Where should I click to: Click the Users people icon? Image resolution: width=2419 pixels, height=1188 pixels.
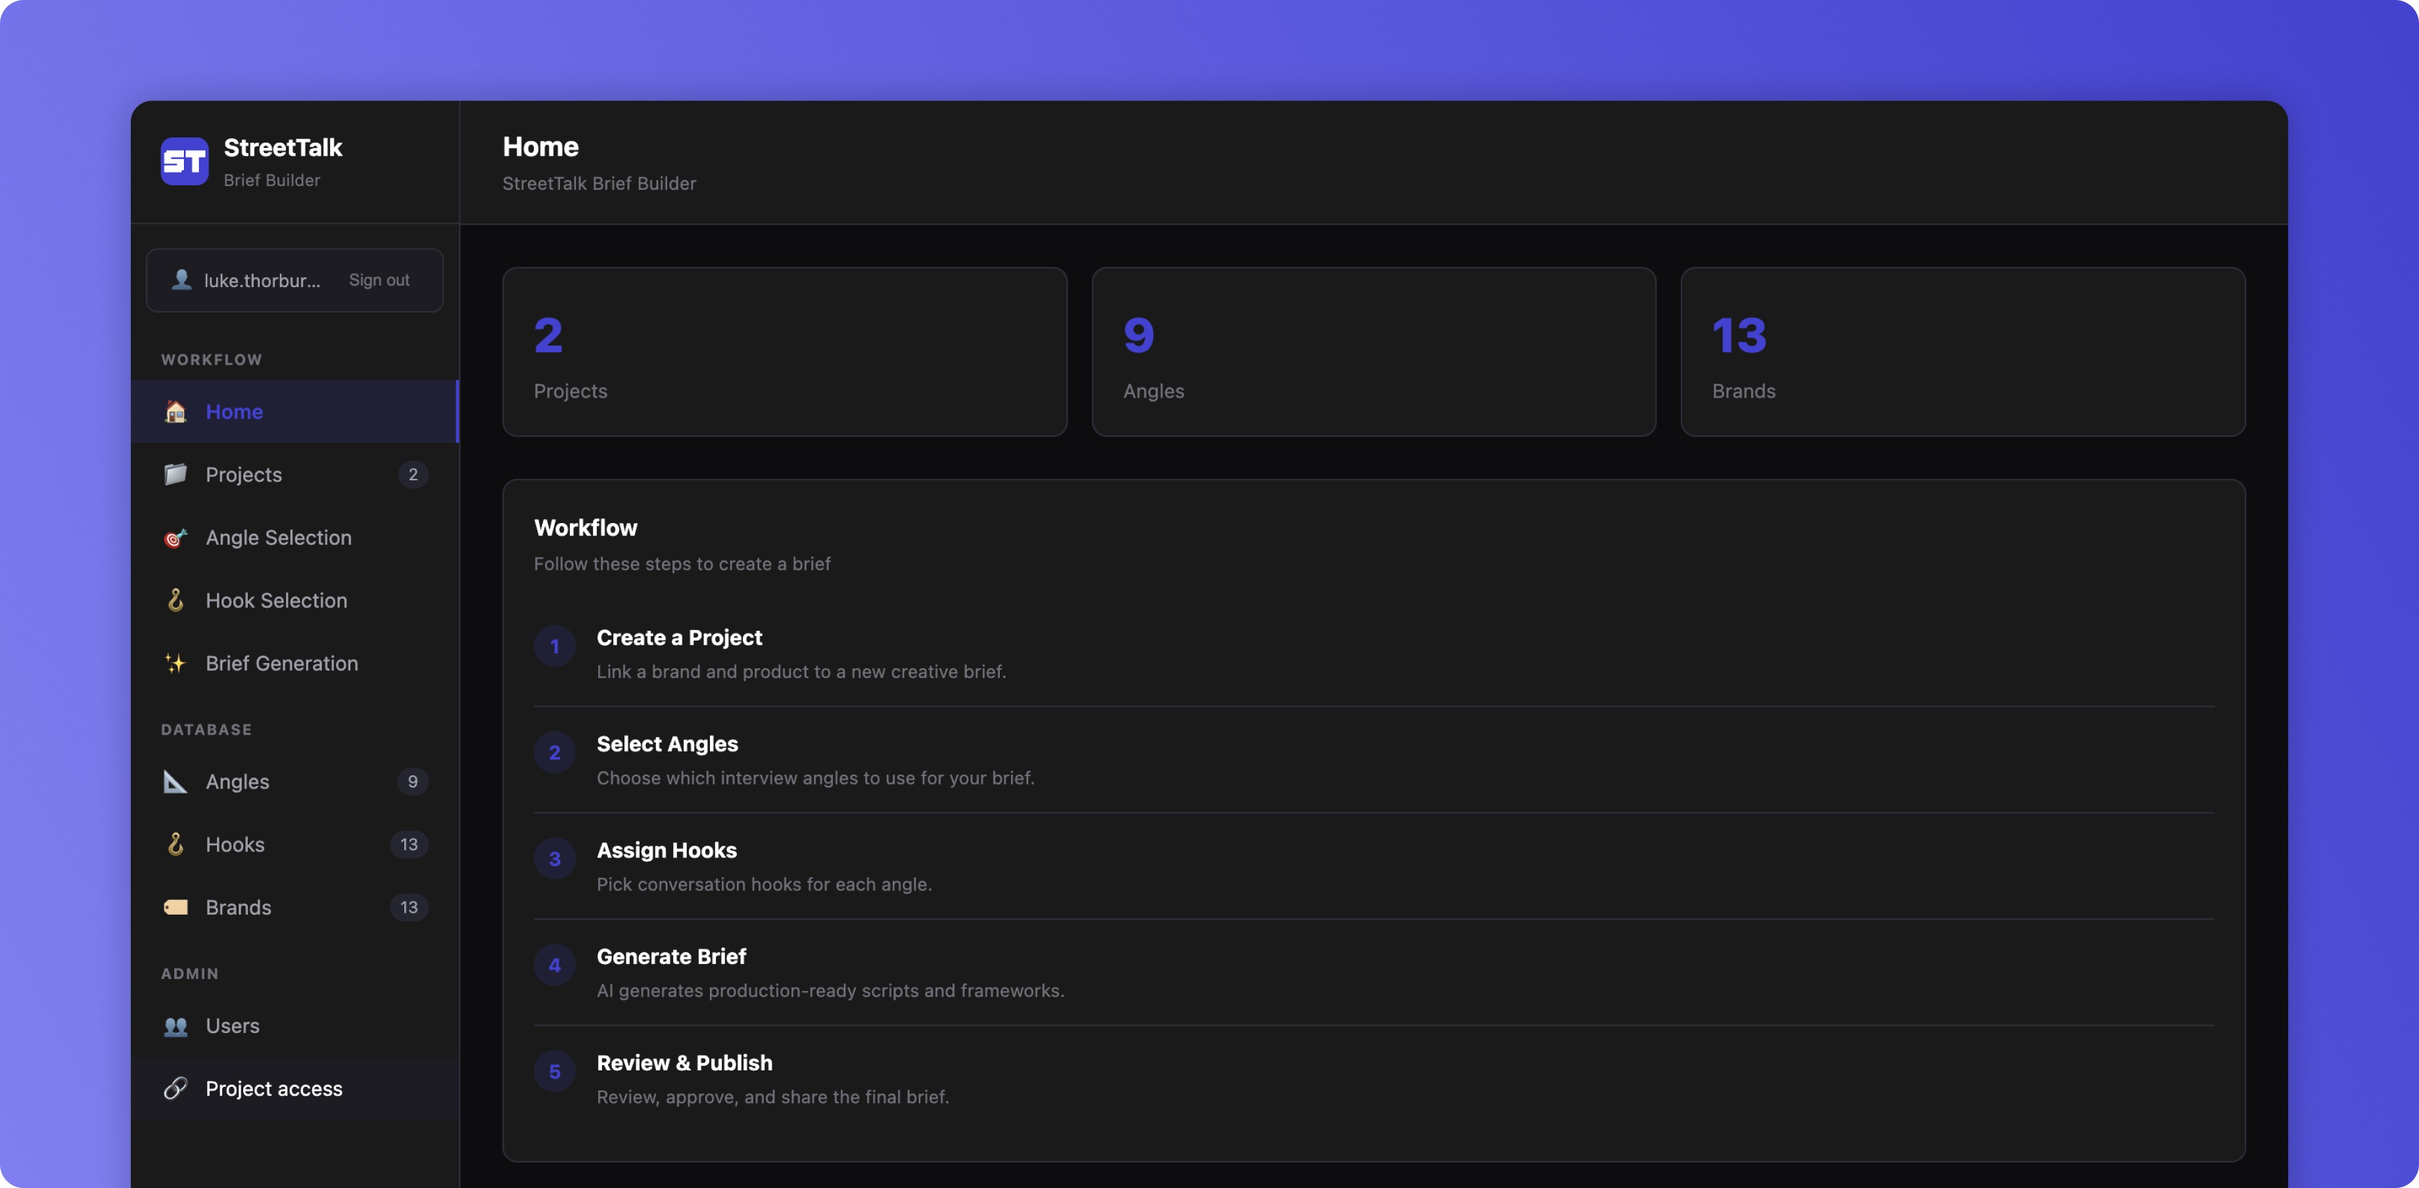tap(176, 1026)
